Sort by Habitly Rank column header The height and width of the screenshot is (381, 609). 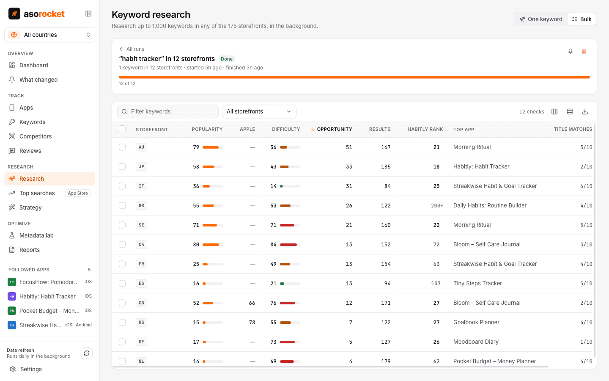pyautogui.click(x=425, y=129)
